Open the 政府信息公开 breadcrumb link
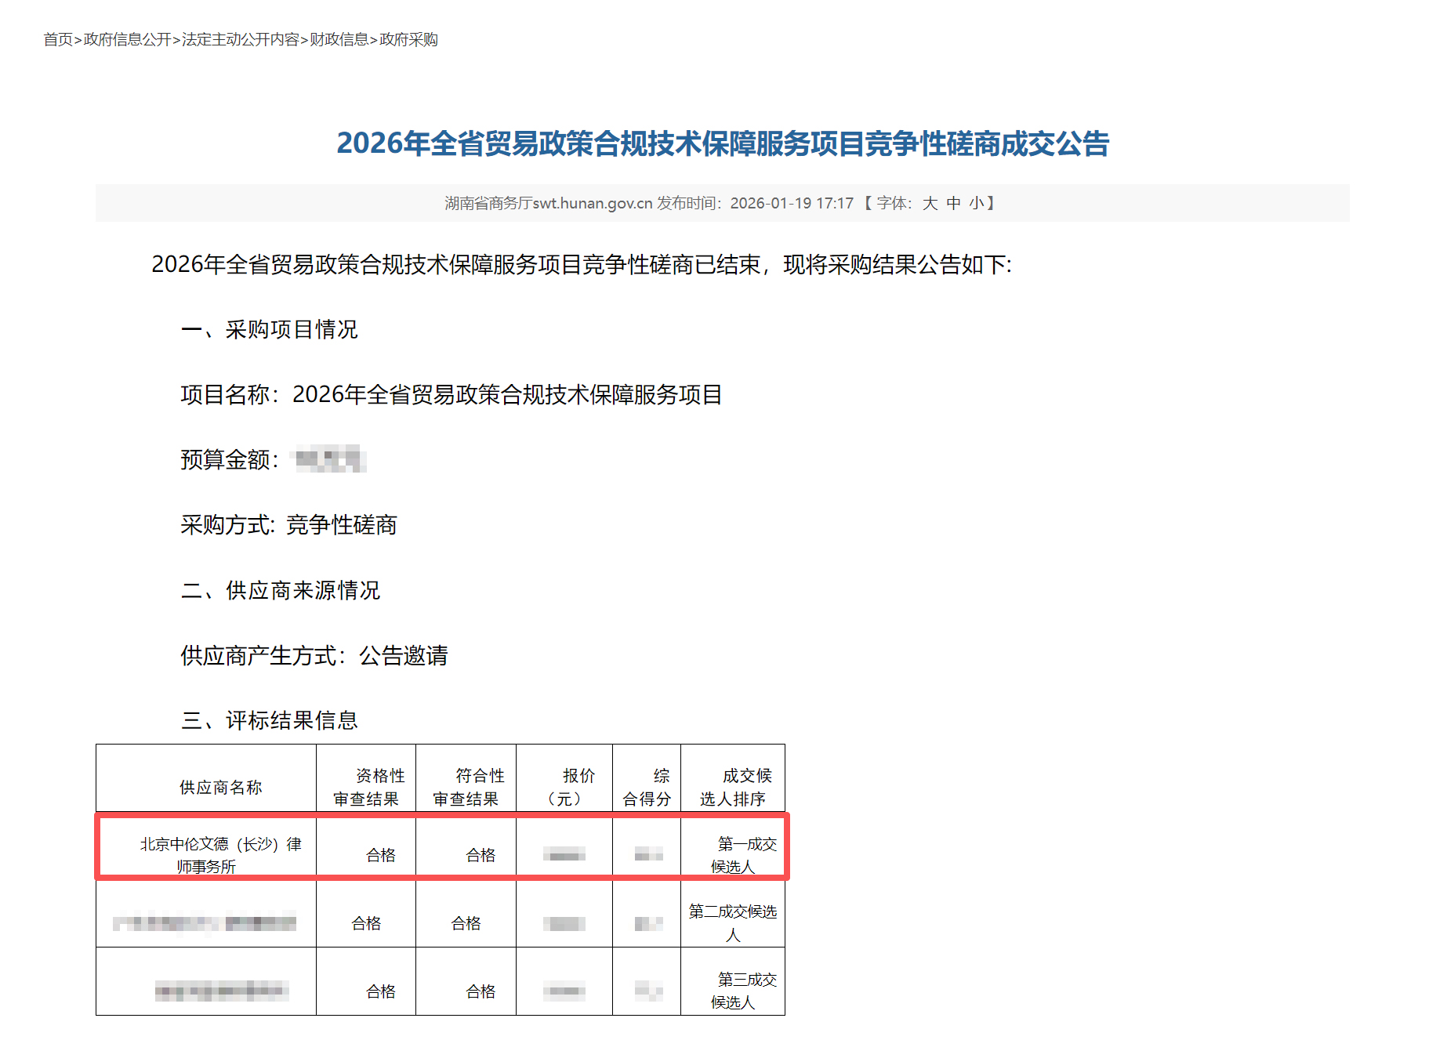 (x=127, y=39)
